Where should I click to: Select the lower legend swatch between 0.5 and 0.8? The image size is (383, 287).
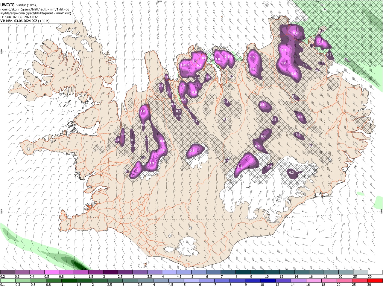tap(38, 280)
